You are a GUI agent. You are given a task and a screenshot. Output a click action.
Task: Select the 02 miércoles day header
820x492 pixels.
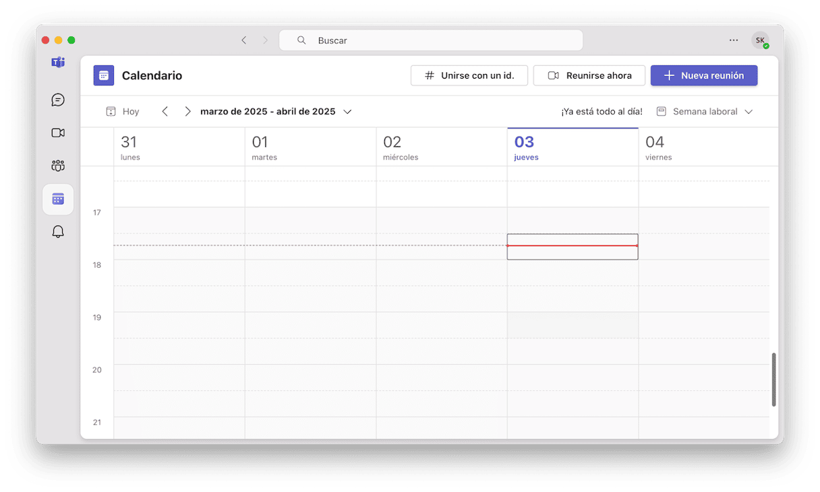click(x=442, y=147)
